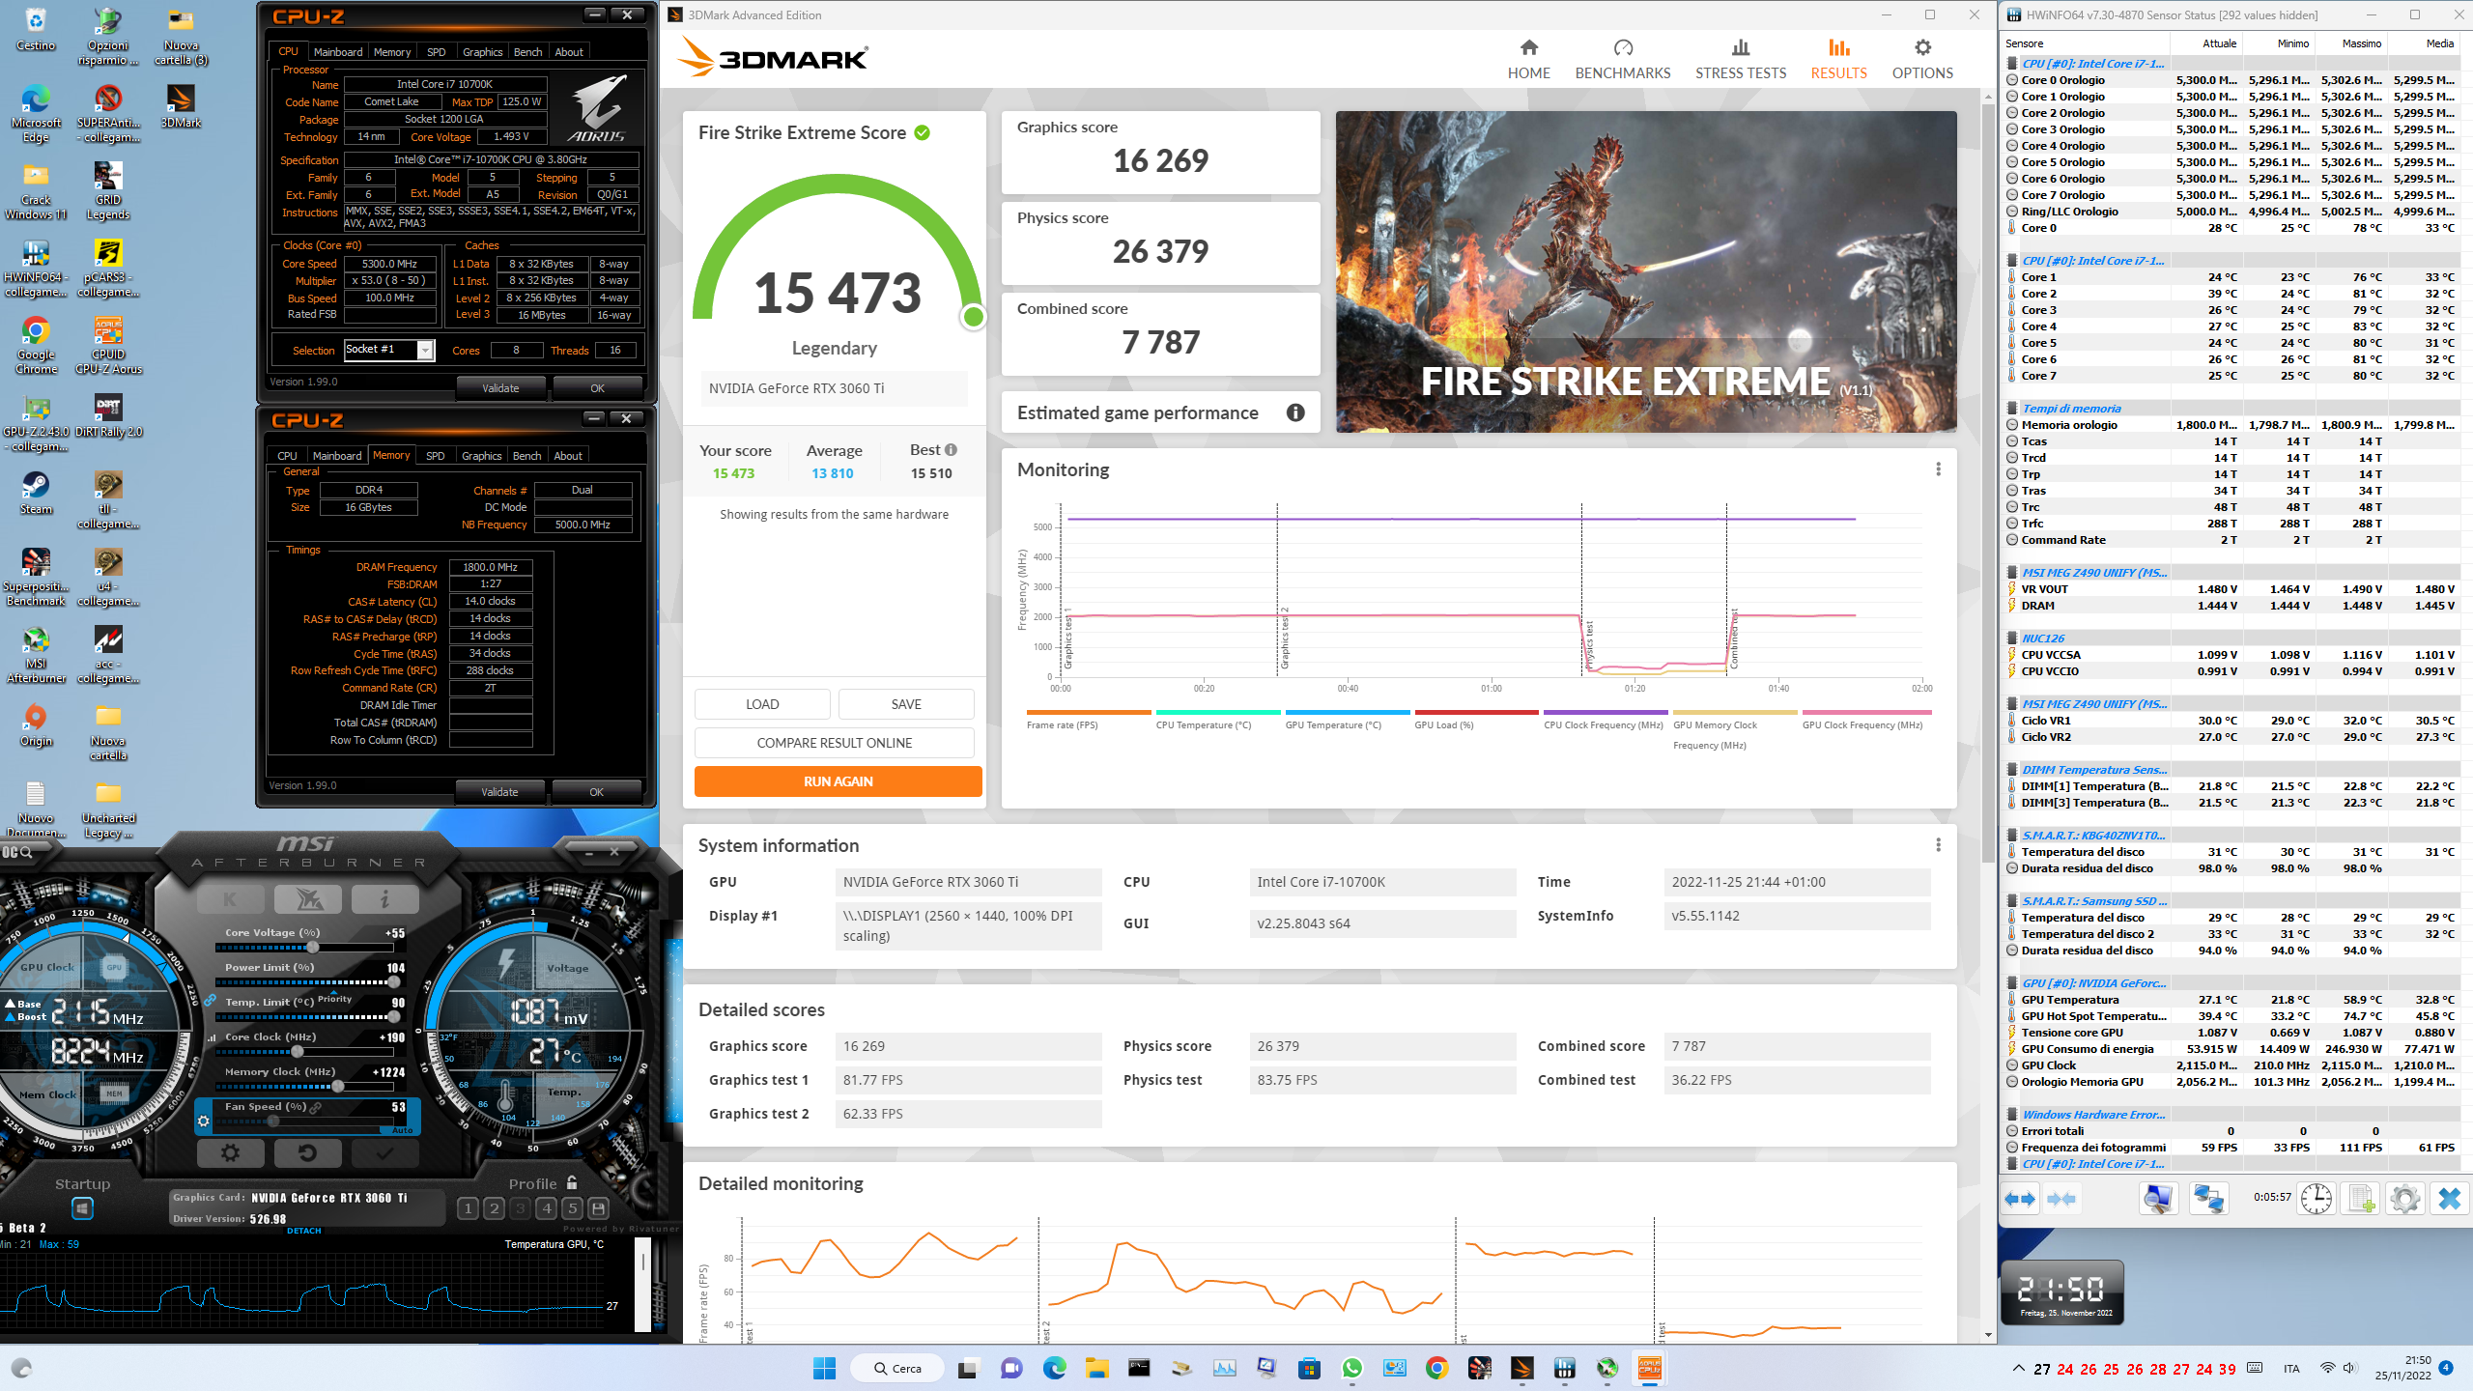Click Afterburner reset settings icon

307,1152
